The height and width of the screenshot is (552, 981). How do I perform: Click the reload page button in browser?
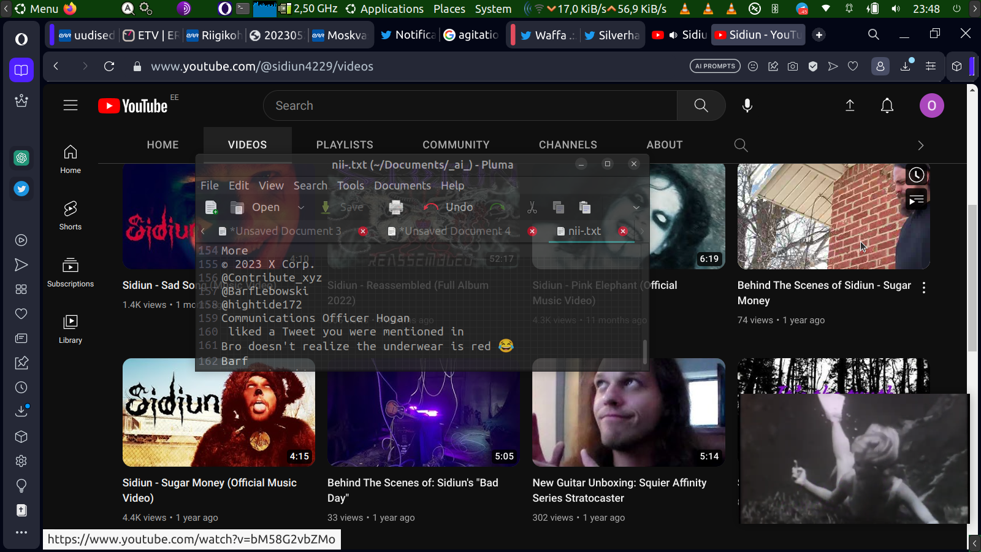click(x=109, y=66)
